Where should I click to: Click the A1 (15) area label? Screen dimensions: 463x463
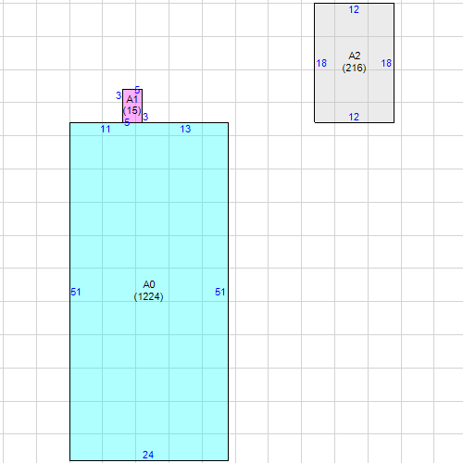pyautogui.click(x=132, y=105)
